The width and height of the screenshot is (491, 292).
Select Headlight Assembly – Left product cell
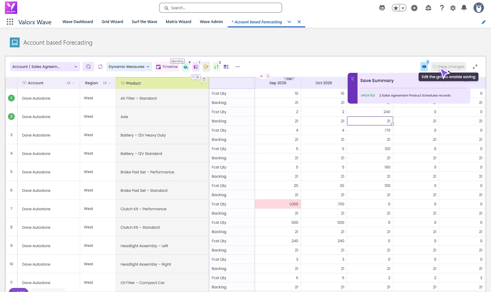162,246
